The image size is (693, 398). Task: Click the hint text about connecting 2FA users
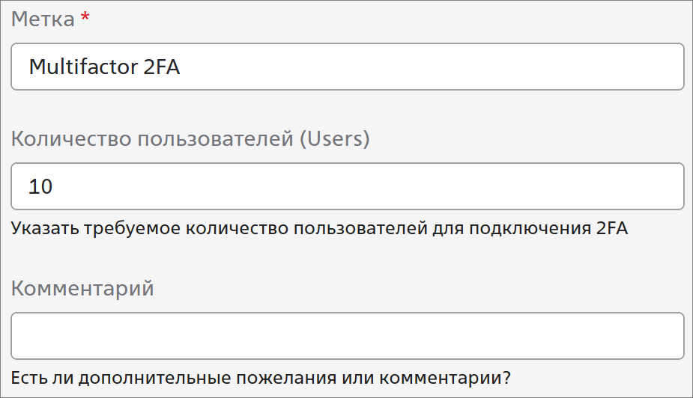point(319,229)
